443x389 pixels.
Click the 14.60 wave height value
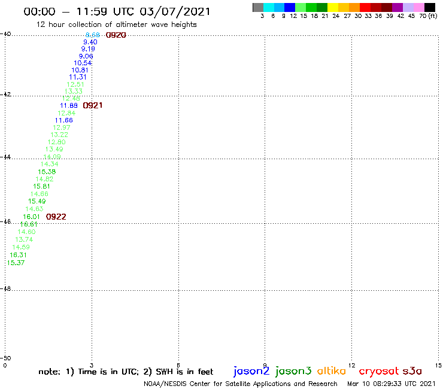[x=26, y=232]
